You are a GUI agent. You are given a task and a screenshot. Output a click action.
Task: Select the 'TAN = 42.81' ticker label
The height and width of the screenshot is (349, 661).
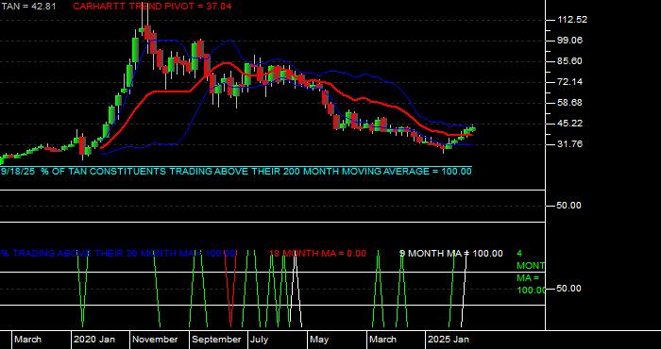[28, 7]
